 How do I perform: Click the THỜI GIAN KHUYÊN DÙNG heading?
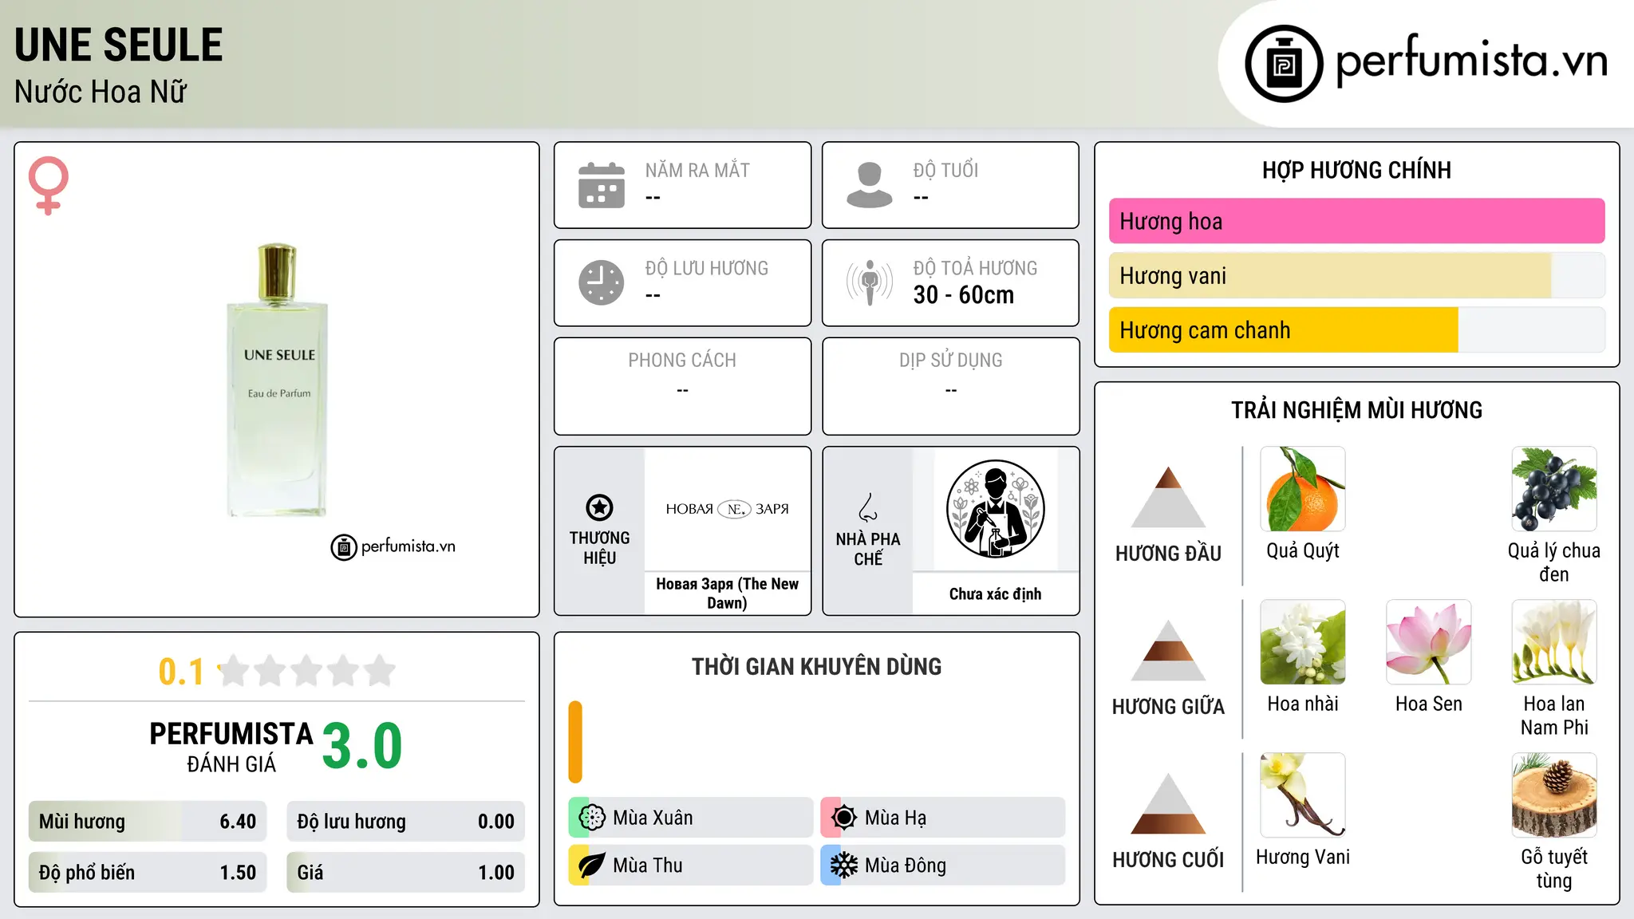[x=817, y=667]
